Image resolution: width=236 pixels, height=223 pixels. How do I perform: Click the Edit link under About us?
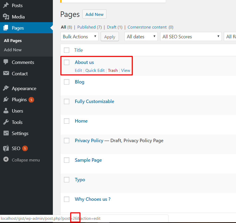point(78,71)
